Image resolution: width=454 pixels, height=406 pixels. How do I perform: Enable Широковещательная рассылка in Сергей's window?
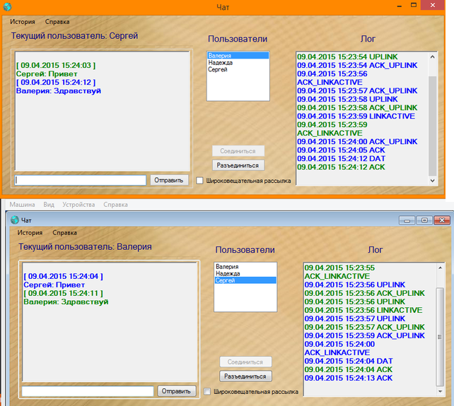tap(200, 181)
